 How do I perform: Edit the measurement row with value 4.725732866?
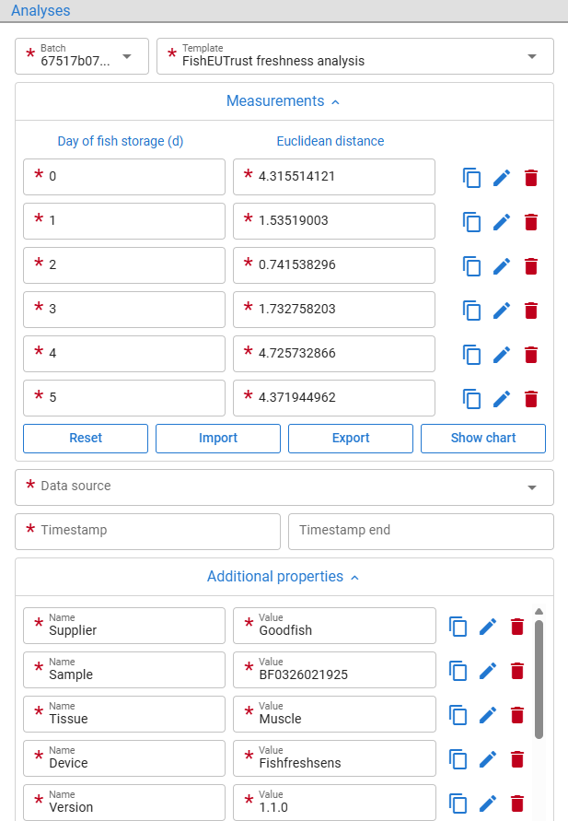pyautogui.click(x=502, y=355)
